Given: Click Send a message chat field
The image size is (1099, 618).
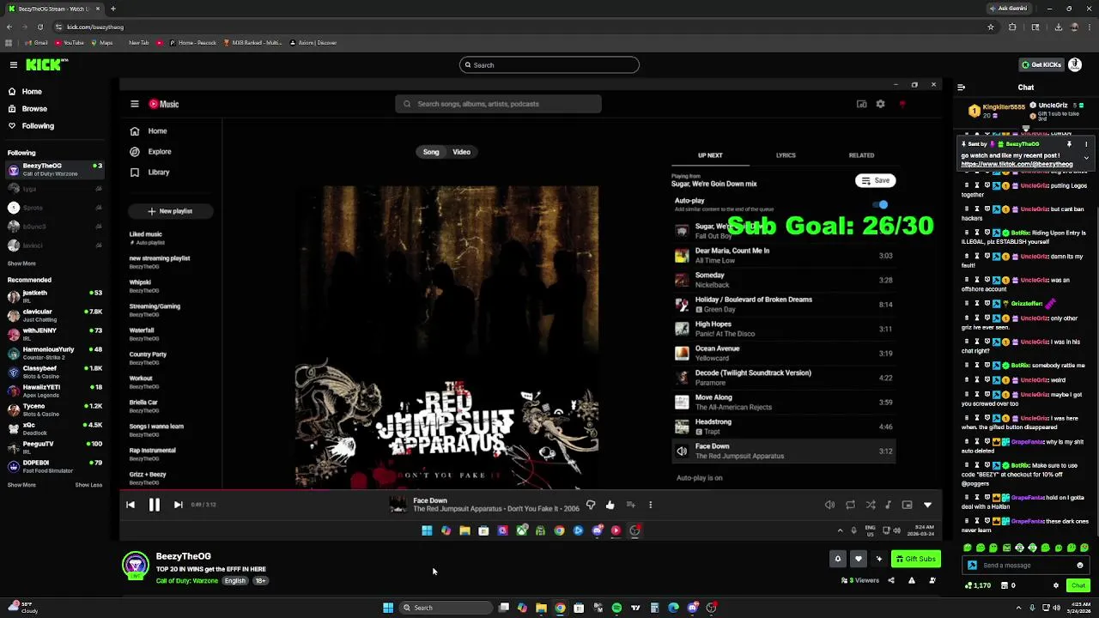Looking at the screenshot, I should pos(1026,566).
